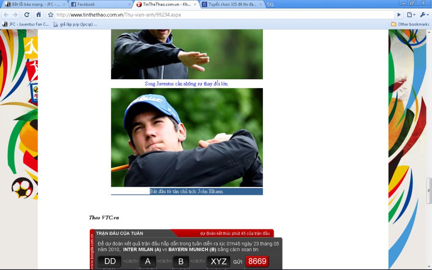
Task: Open the wrench Tools menu
Action: tap(424, 15)
